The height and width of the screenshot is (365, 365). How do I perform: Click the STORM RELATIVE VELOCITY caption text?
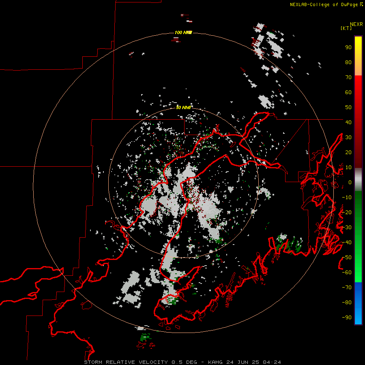(x=126, y=362)
